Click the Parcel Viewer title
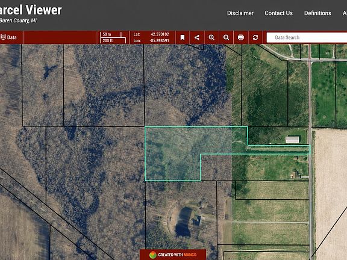 point(31,10)
